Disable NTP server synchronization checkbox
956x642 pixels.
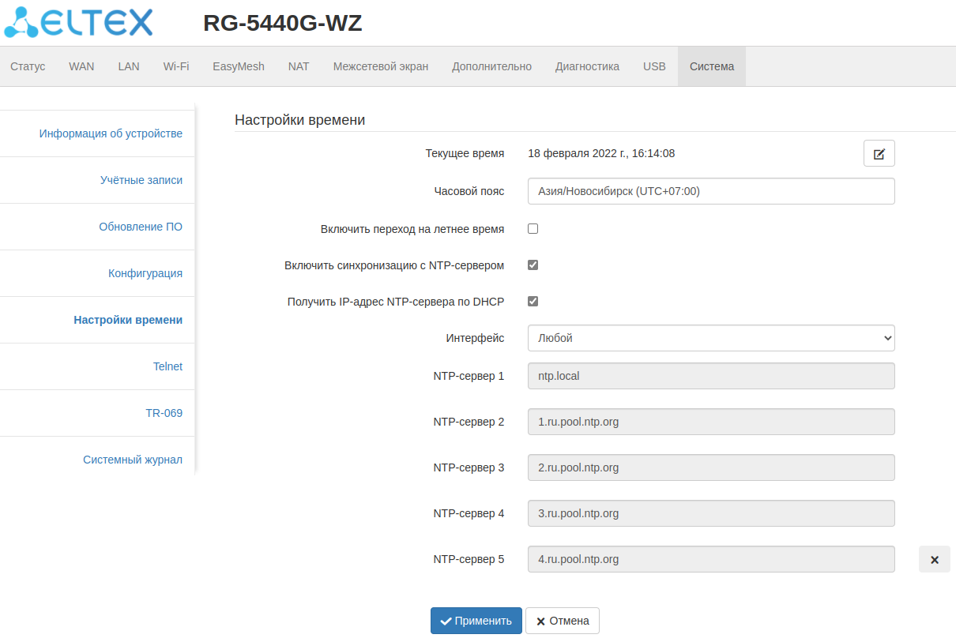533,265
